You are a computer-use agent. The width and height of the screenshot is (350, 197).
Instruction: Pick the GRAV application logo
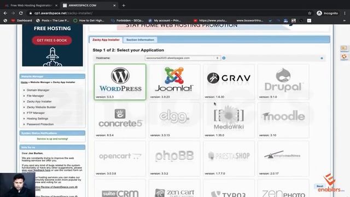click(x=229, y=78)
